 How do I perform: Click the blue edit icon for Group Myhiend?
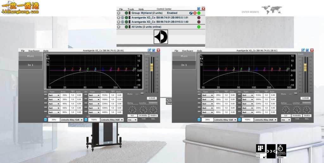coord(191,13)
